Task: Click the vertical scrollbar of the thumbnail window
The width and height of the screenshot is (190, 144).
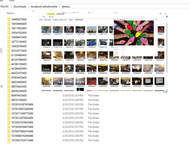Action: point(167,49)
